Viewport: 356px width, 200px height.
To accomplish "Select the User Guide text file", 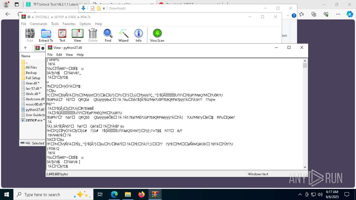I will click(x=33, y=115).
